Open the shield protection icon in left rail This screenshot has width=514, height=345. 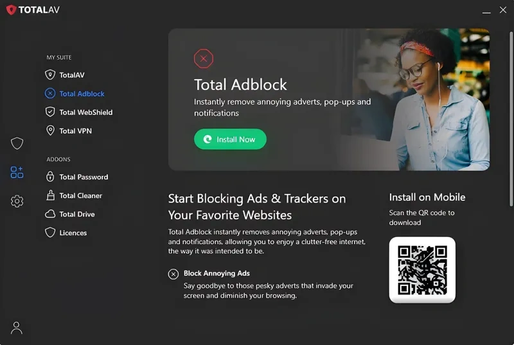(x=17, y=143)
